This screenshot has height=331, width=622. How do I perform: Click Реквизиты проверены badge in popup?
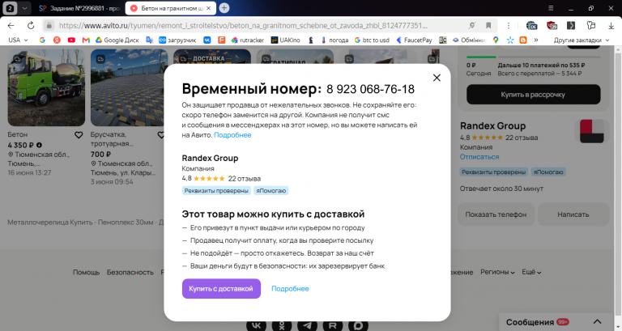216,191
